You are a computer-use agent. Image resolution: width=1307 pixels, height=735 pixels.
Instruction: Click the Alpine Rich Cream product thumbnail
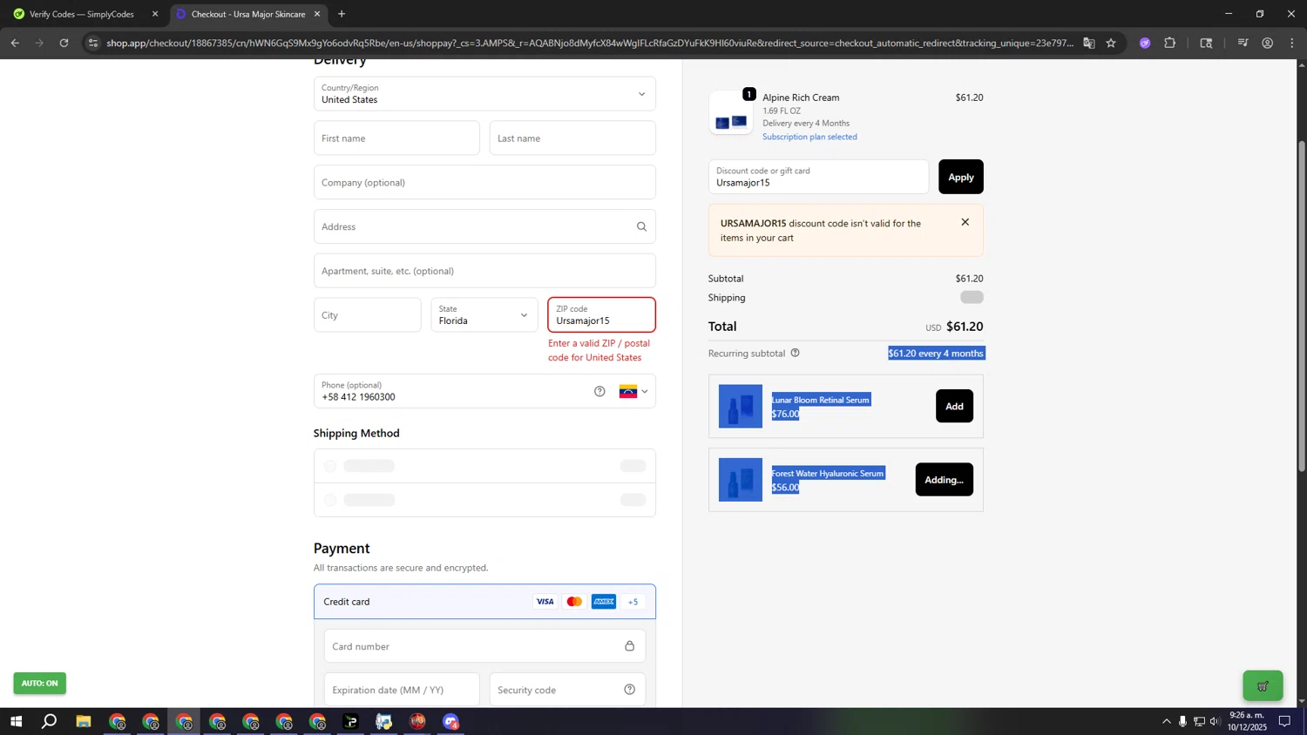click(x=730, y=113)
